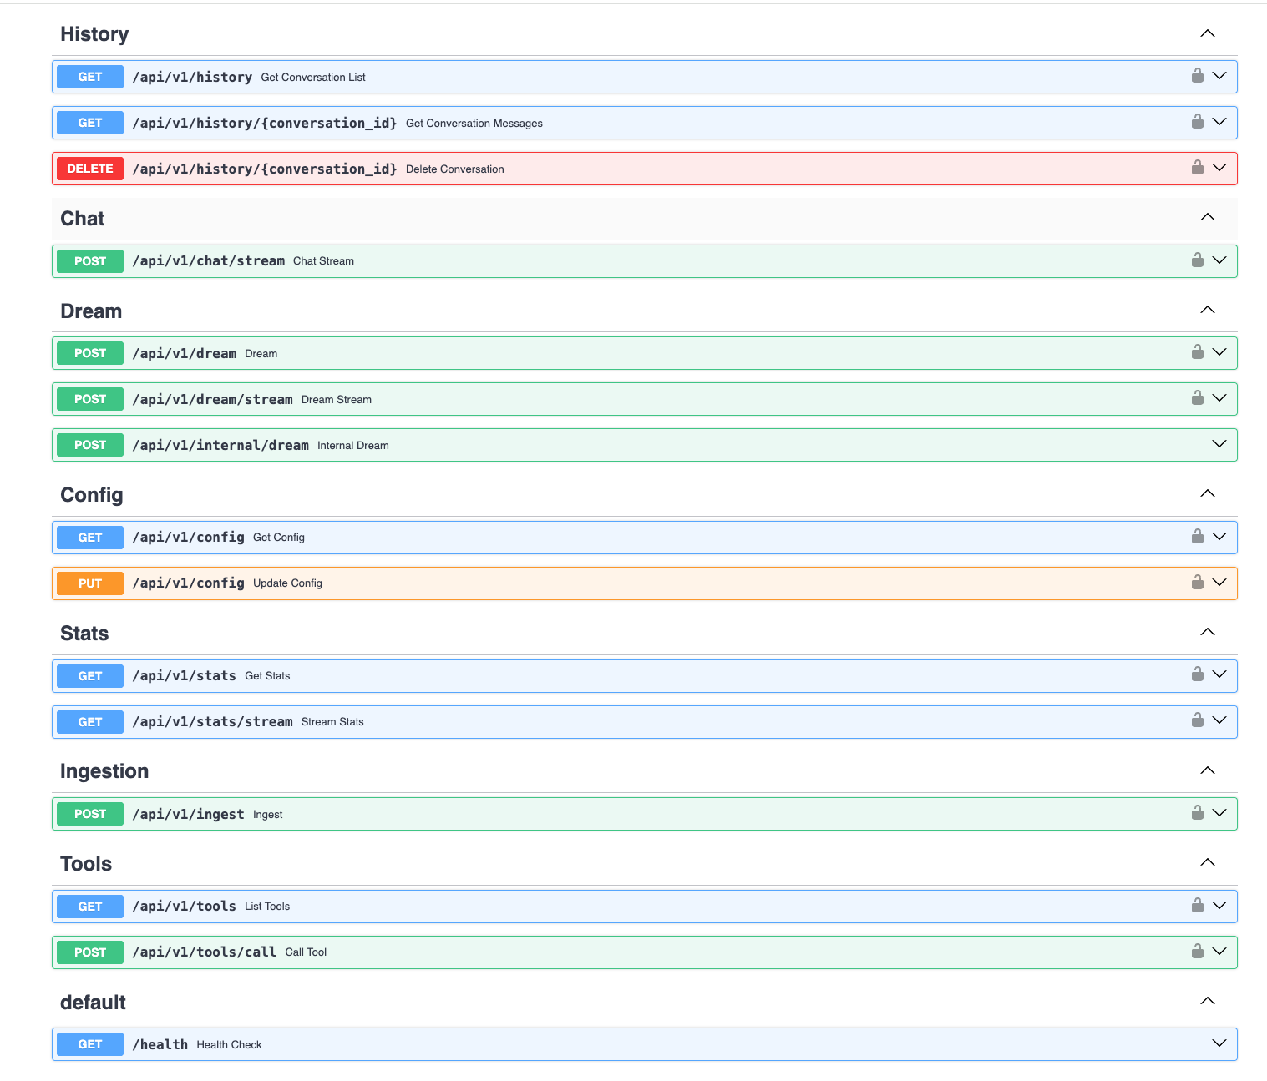The height and width of the screenshot is (1081, 1267).
Task: Click lock icon for Get Conversation Messages endpoint
Action: coord(1197,121)
